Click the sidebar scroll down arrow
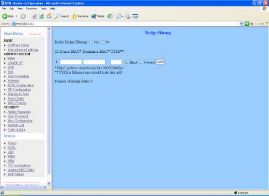This screenshot has width=269, height=196. [x=49, y=183]
